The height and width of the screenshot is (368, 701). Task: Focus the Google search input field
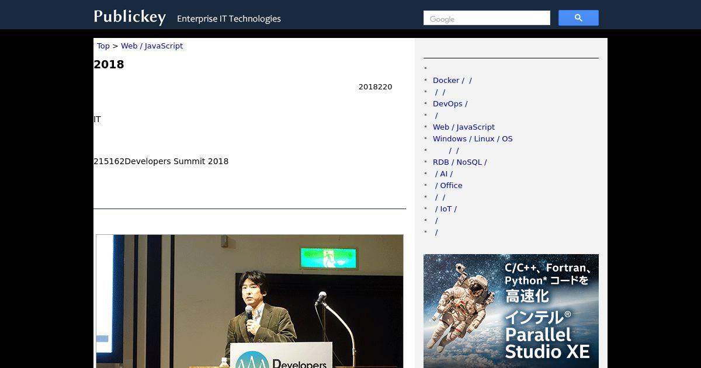click(x=487, y=18)
